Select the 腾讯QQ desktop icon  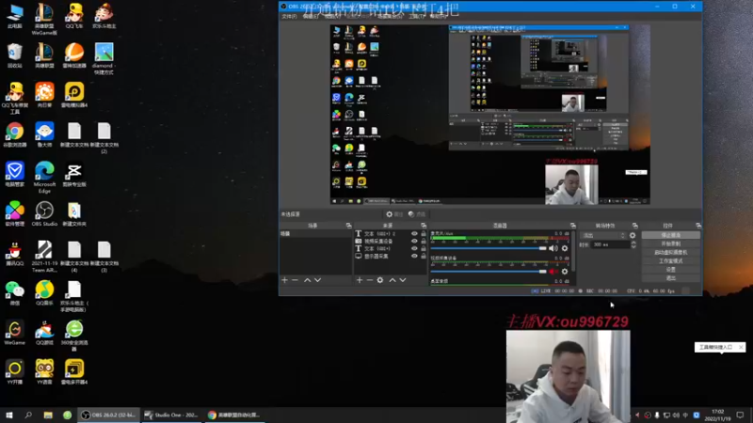14,254
